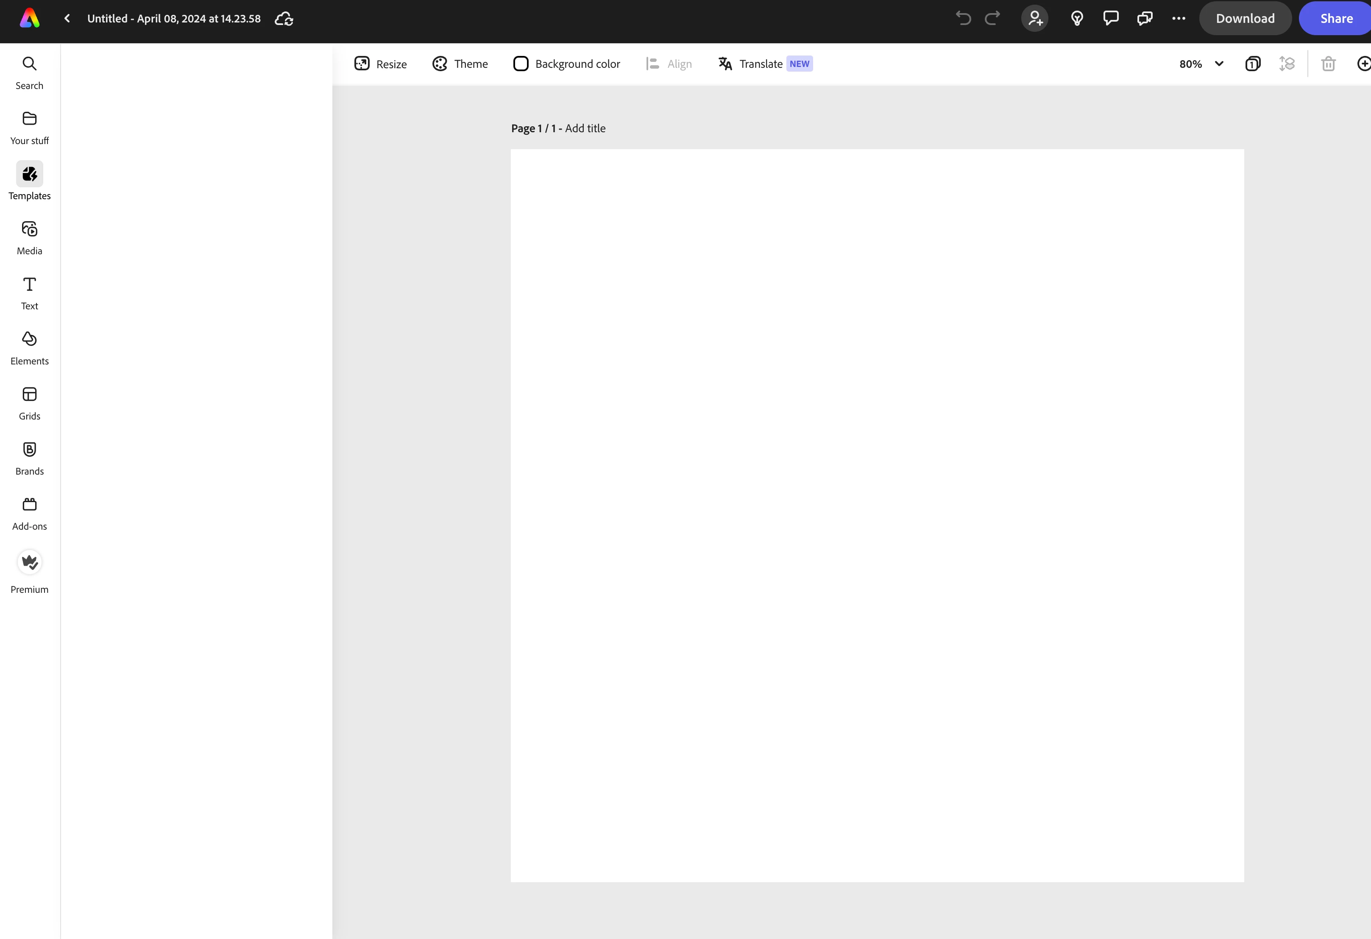This screenshot has height=939, width=1371.
Task: Click the Share button
Action: click(x=1336, y=18)
